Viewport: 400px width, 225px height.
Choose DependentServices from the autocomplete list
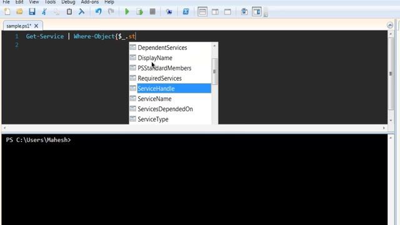[170, 47]
